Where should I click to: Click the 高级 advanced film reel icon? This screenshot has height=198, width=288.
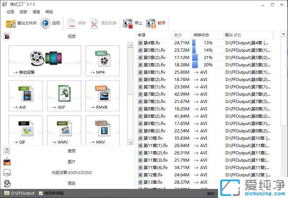coord(7,183)
